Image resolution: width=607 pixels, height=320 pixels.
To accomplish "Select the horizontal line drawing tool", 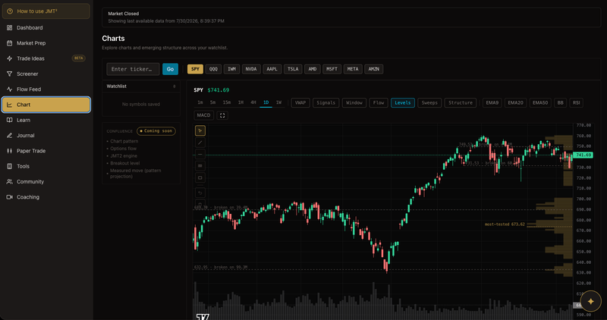I will click(200, 155).
